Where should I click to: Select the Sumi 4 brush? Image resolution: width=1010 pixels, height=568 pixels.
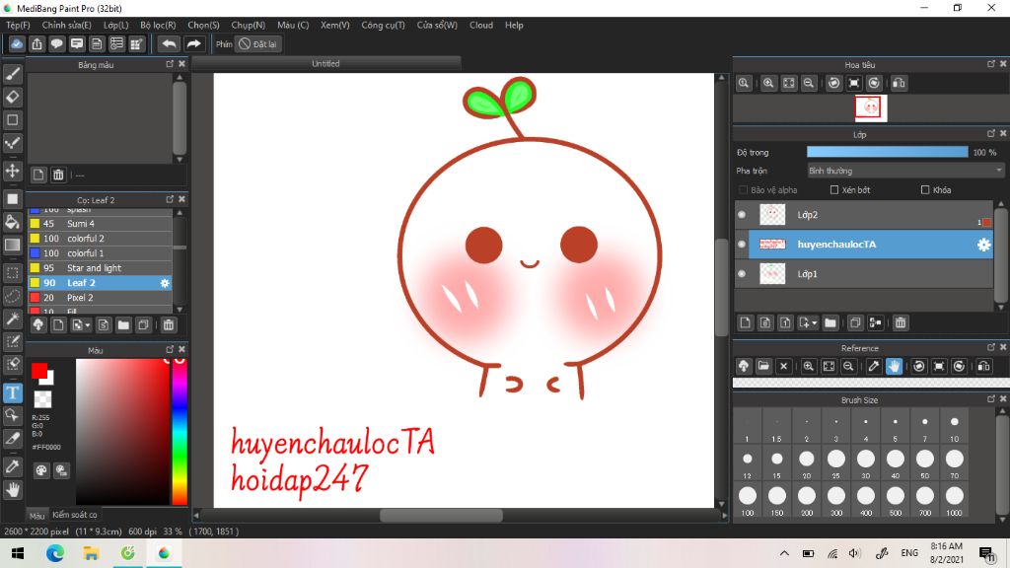tap(100, 224)
